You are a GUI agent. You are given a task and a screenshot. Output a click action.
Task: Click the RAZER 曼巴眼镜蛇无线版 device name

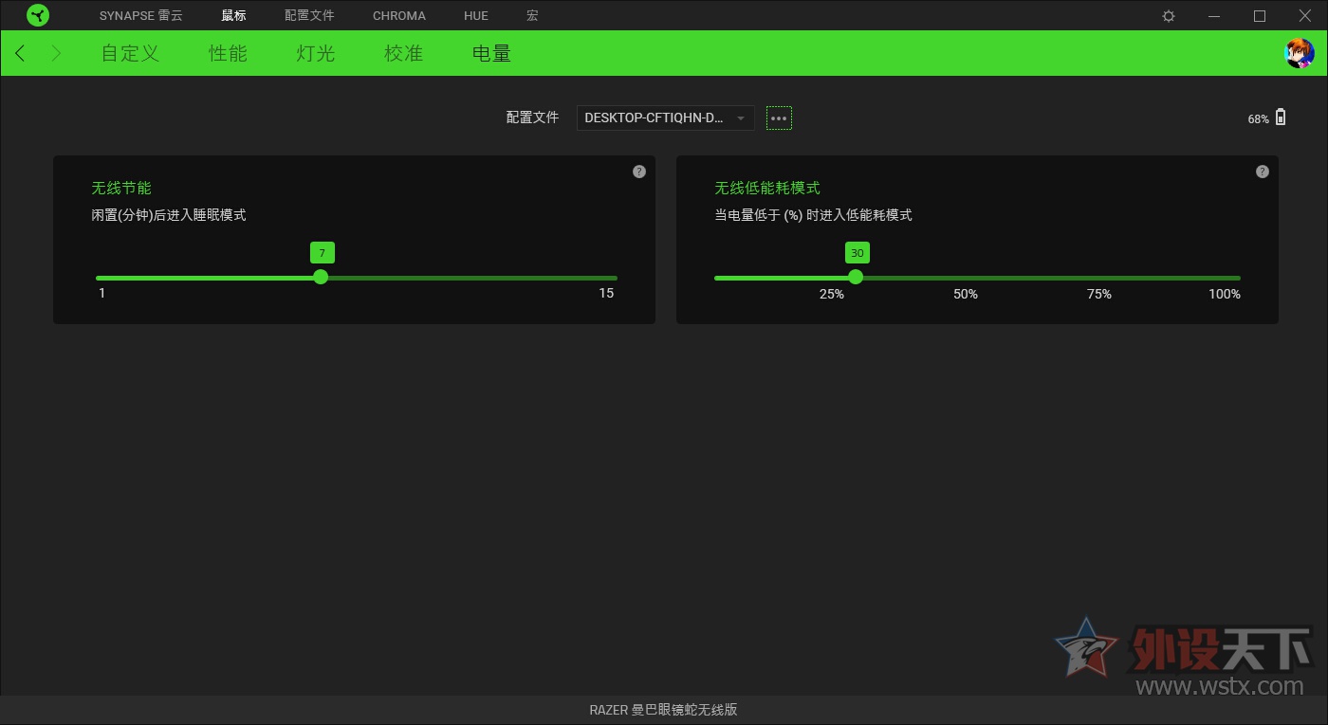tap(664, 710)
